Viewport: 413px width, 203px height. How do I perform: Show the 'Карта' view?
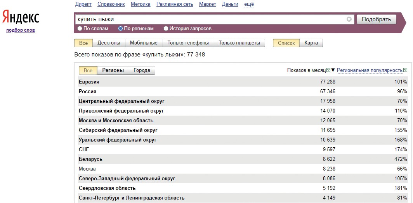pyautogui.click(x=311, y=43)
